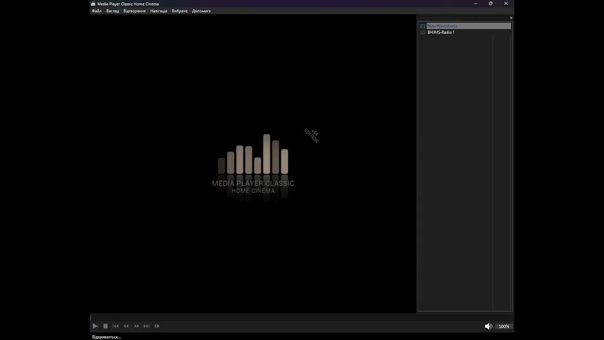604x340 pixels.
Task: Click the 100% volume level indicator
Action: tap(504, 326)
